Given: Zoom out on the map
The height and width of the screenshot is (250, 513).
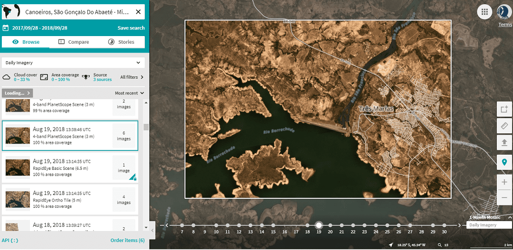Looking at the screenshot, I should click(x=504, y=197).
